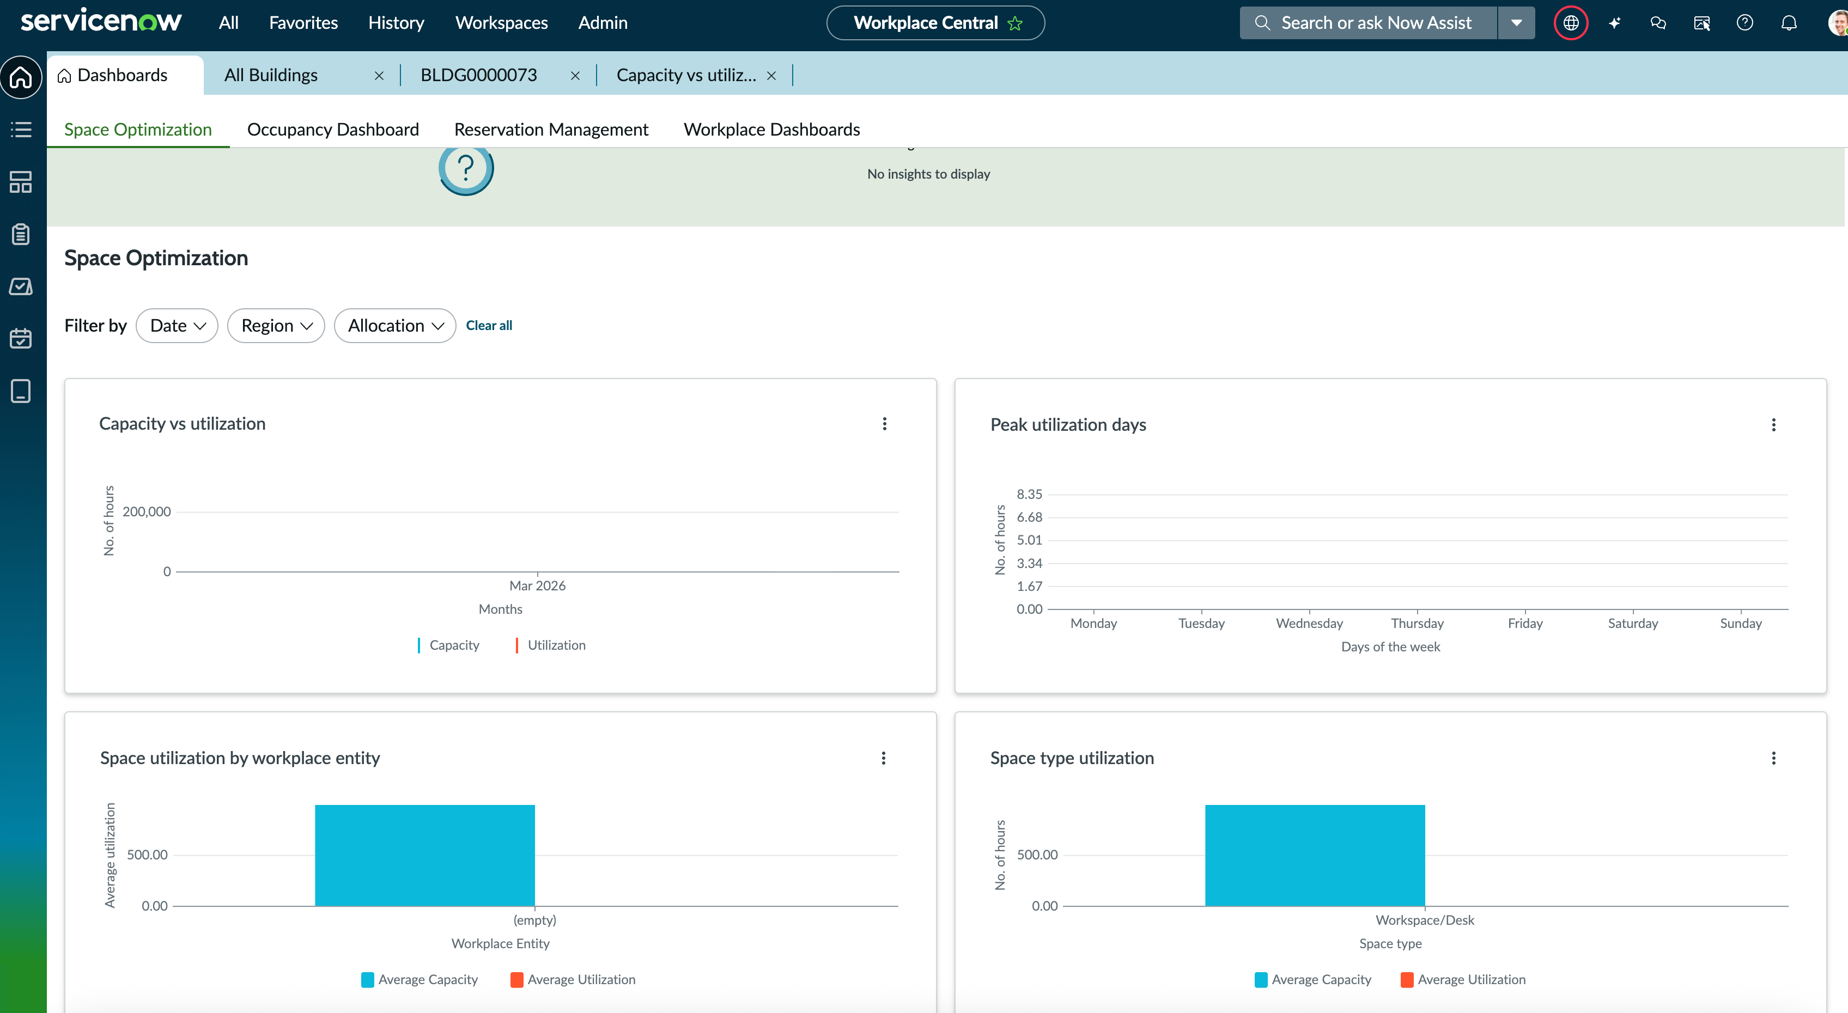Open the notifications bell
The height and width of the screenshot is (1013, 1848).
click(x=1789, y=23)
